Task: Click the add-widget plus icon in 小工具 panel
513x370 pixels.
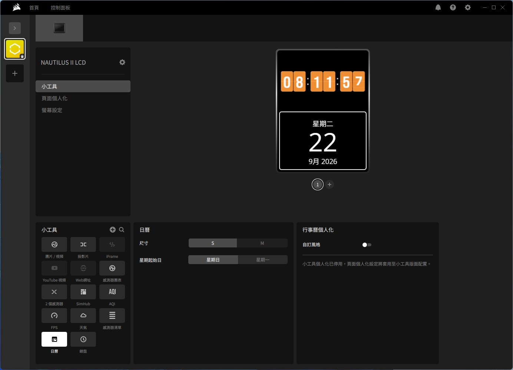Action: (113, 230)
